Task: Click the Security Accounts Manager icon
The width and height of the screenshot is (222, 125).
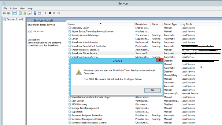Action: click(x=69, y=35)
